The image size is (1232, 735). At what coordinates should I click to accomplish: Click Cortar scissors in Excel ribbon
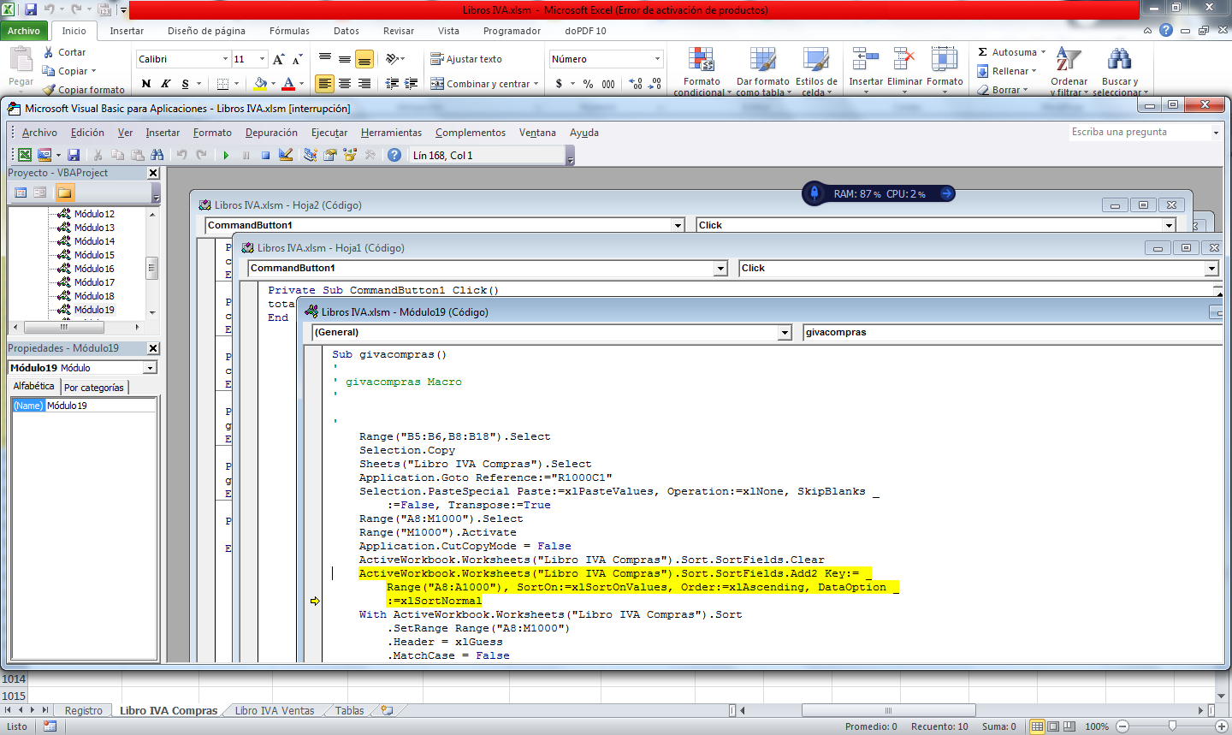pyautogui.click(x=65, y=52)
